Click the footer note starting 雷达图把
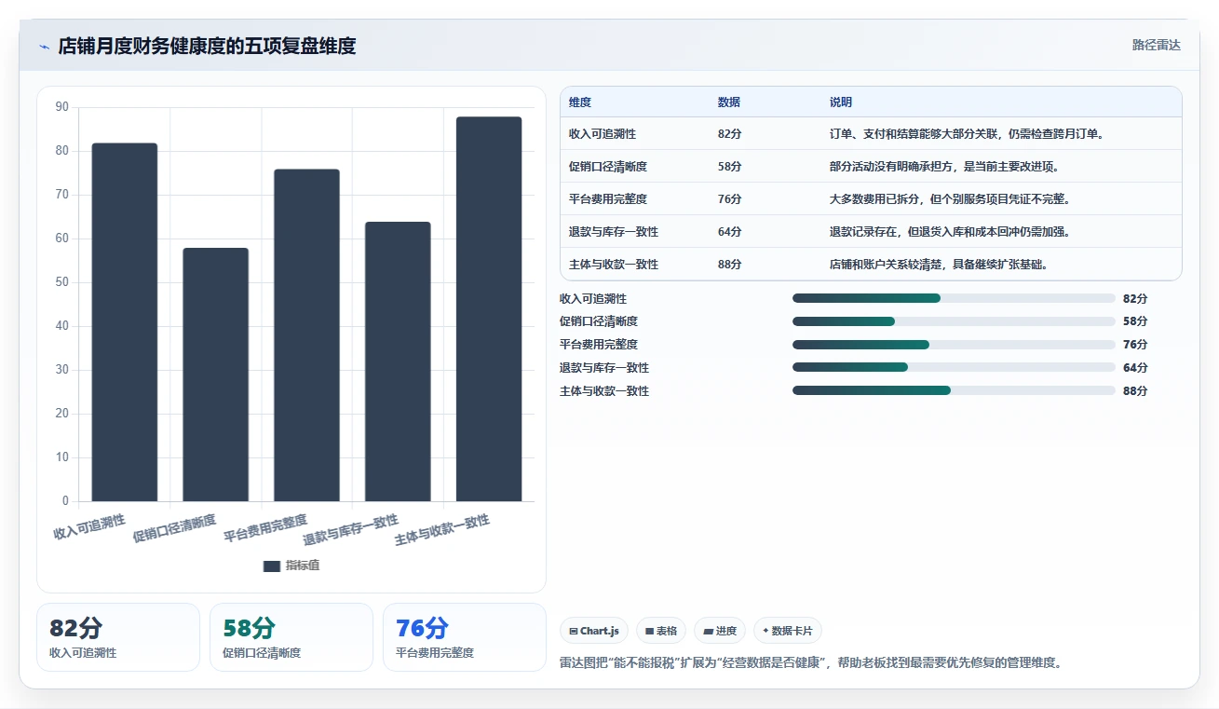 (810, 663)
